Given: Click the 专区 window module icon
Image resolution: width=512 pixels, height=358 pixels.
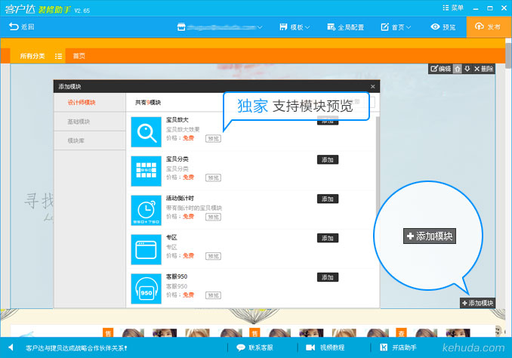Looking at the screenshot, I should pyautogui.click(x=147, y=248).
